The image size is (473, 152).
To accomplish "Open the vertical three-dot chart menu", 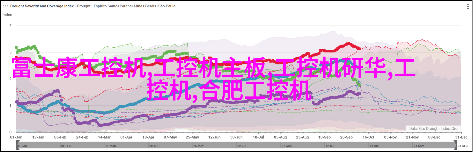I will 468,6.
